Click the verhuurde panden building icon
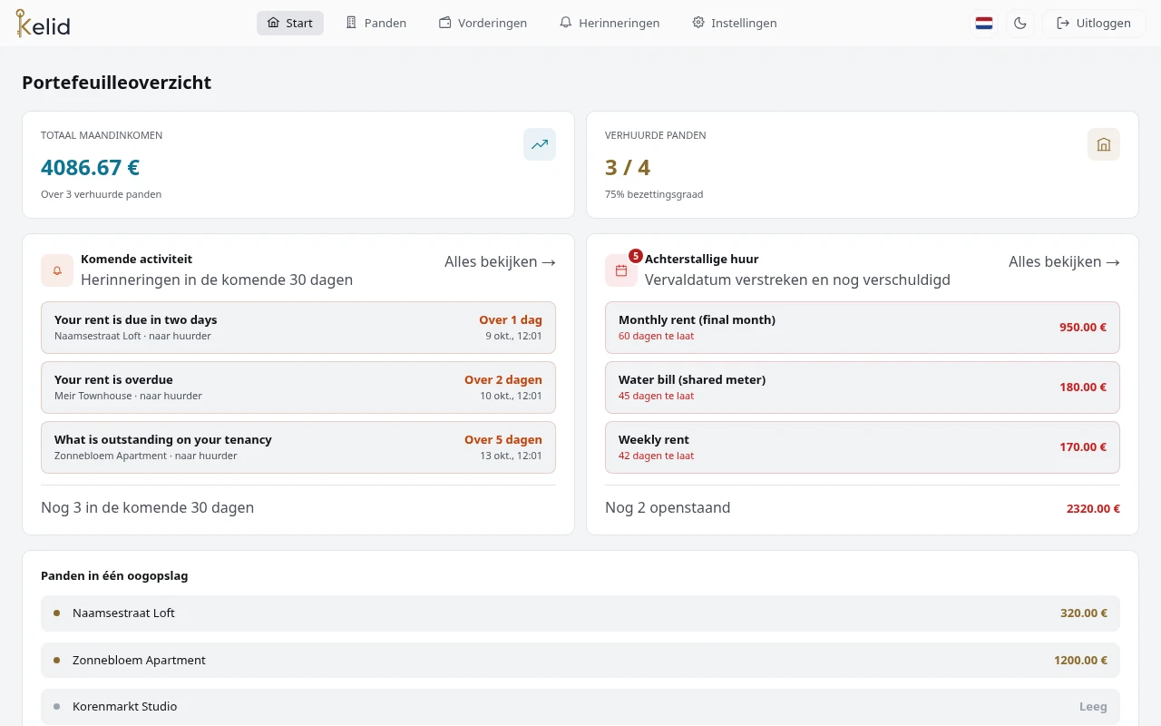Image resolution: width=1161 pixels, height=726 pixels. pos(1104,144)
